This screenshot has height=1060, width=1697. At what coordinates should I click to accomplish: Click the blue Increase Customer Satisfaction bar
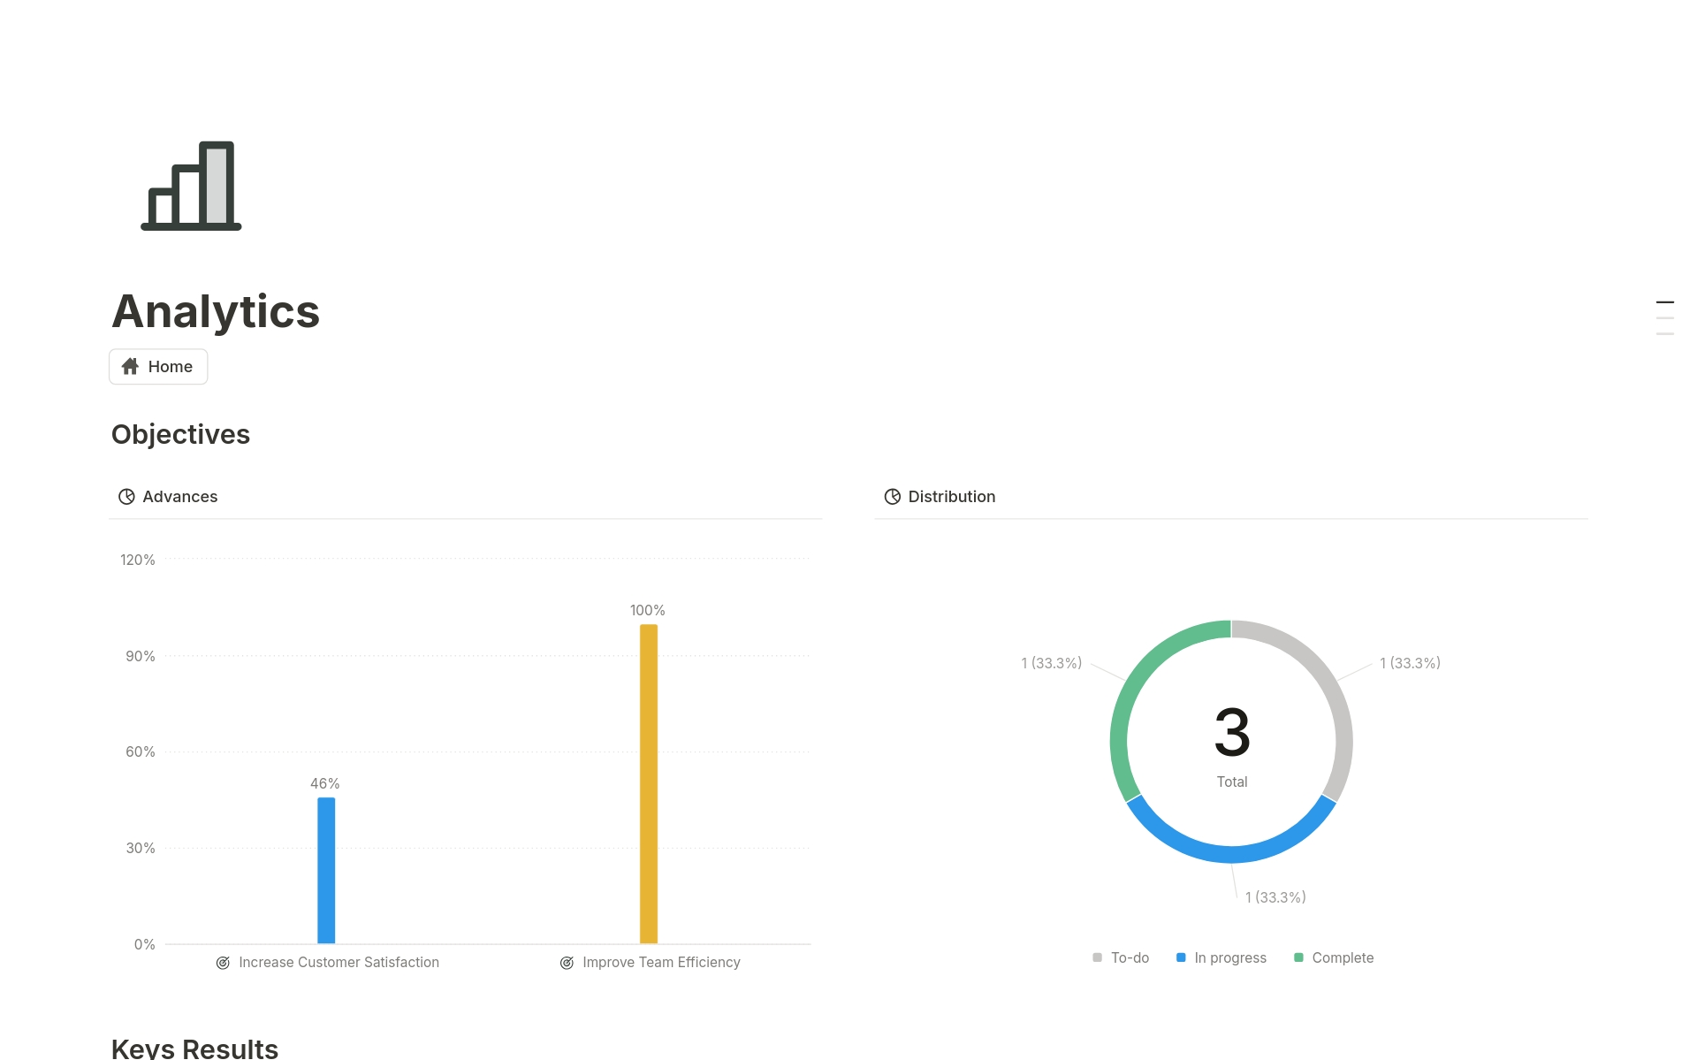click(326, 871)
